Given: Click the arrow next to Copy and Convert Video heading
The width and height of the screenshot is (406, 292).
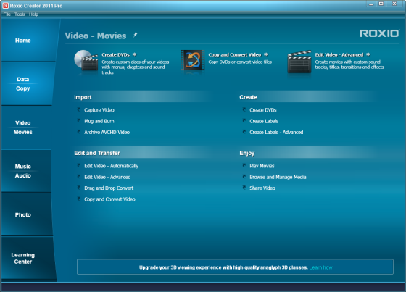Looking at the screenshot, I should (x=266, y=54).
